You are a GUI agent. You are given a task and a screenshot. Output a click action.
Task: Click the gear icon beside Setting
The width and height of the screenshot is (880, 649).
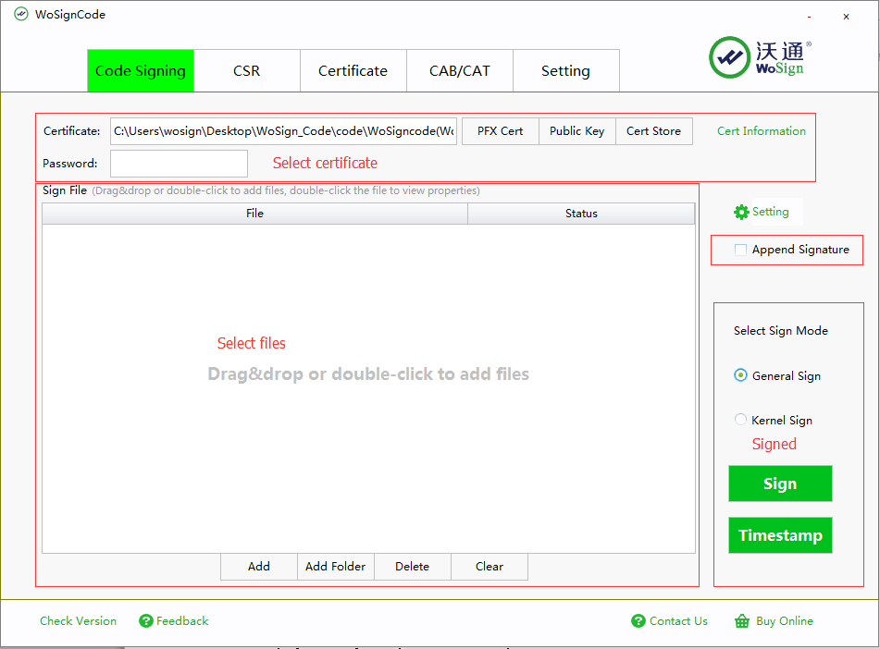741,212
